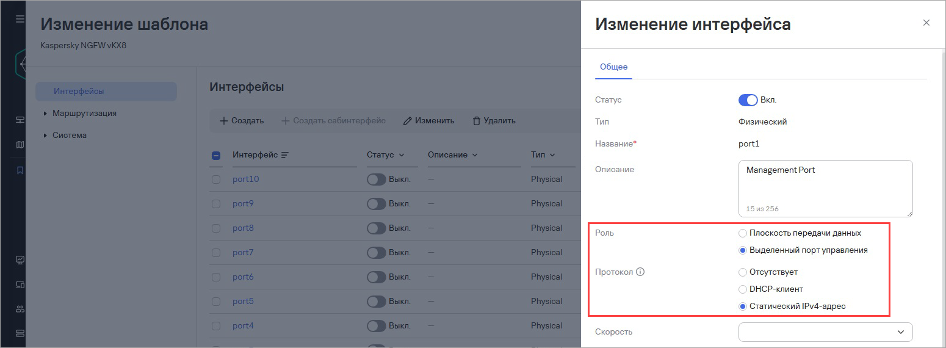
Task: Click the port1 name value
Action: (749, 143)
